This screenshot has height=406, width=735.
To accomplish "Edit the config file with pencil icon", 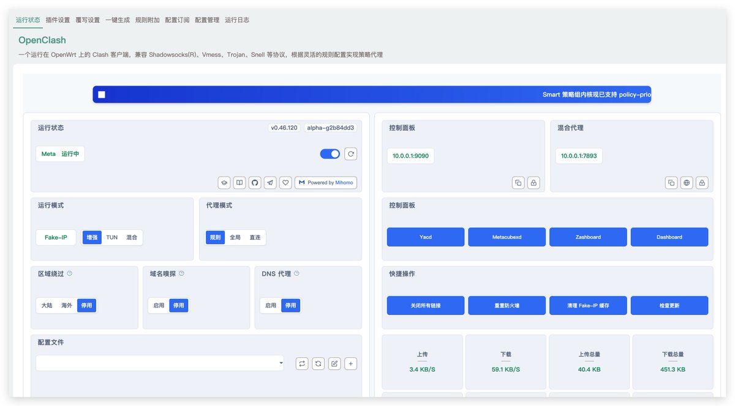I will (334, 363).
